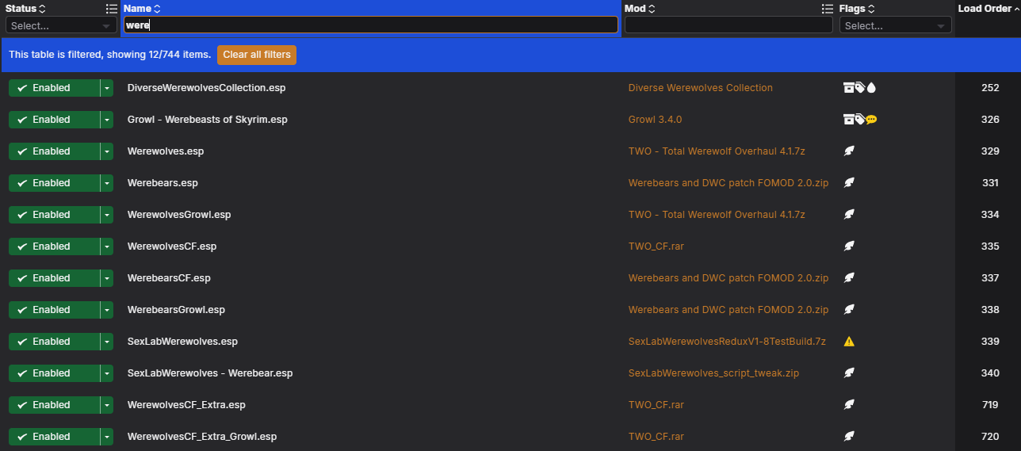
Task: Expand status dropdown for WerewolvesCF_Extra_Growl.esp
Action: pyautogui.click(x=107, y=437)
